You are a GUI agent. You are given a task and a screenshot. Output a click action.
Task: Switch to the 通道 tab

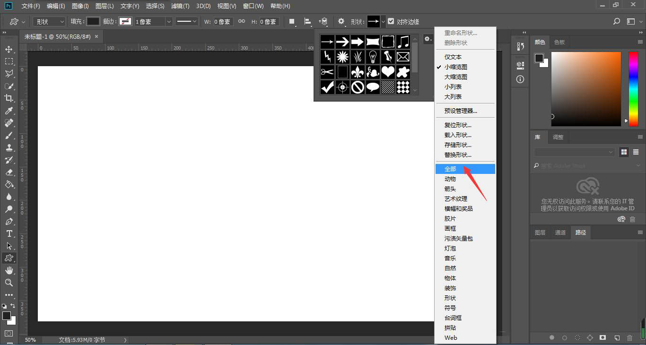pyautogui.click(x=560, y=232)
